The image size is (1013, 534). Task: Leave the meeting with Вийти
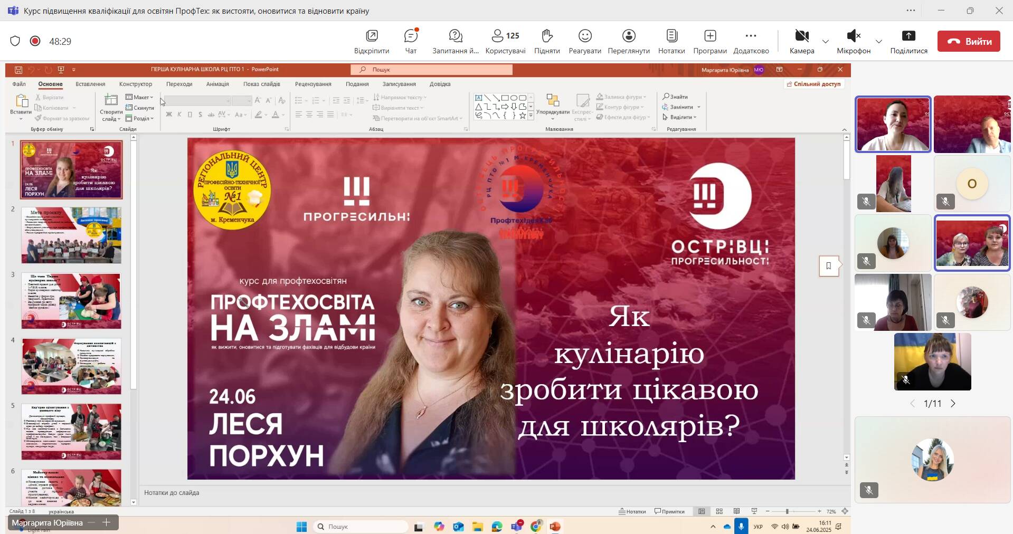tap(969, 41)
